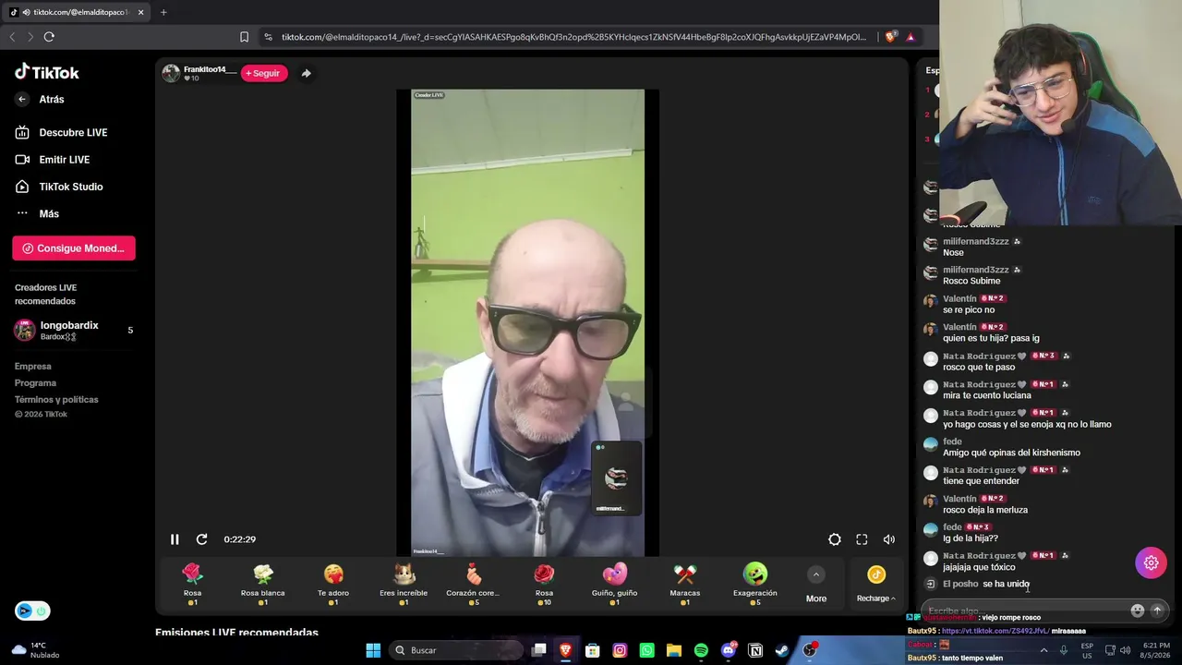Image resolution: width=1182 pixels, height=665 pixels.
Task: Click the floating pill widget above the weather
Action: point(32,611)
